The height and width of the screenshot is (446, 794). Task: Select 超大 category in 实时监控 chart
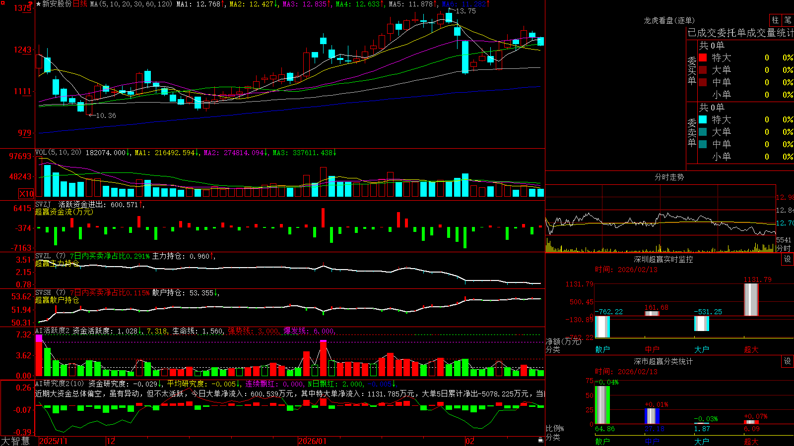point(751,349)
